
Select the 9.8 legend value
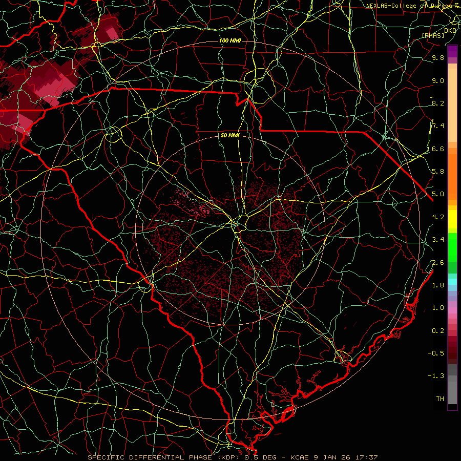(438, 58)
